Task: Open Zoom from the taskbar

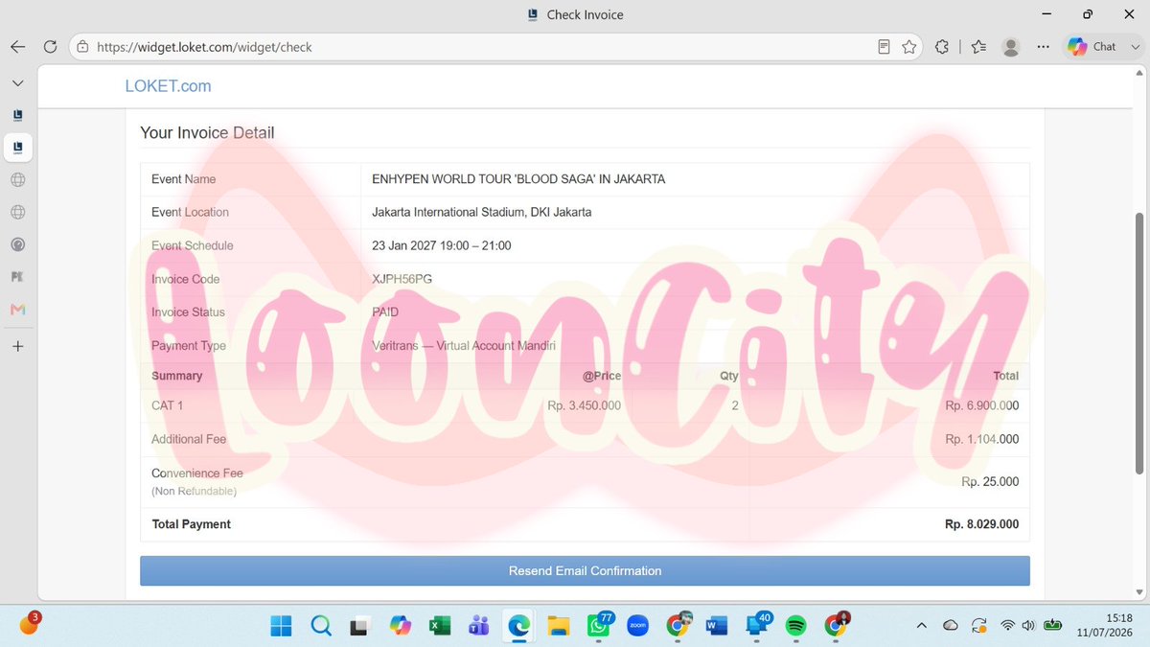Action: click(x=637, y=626)
